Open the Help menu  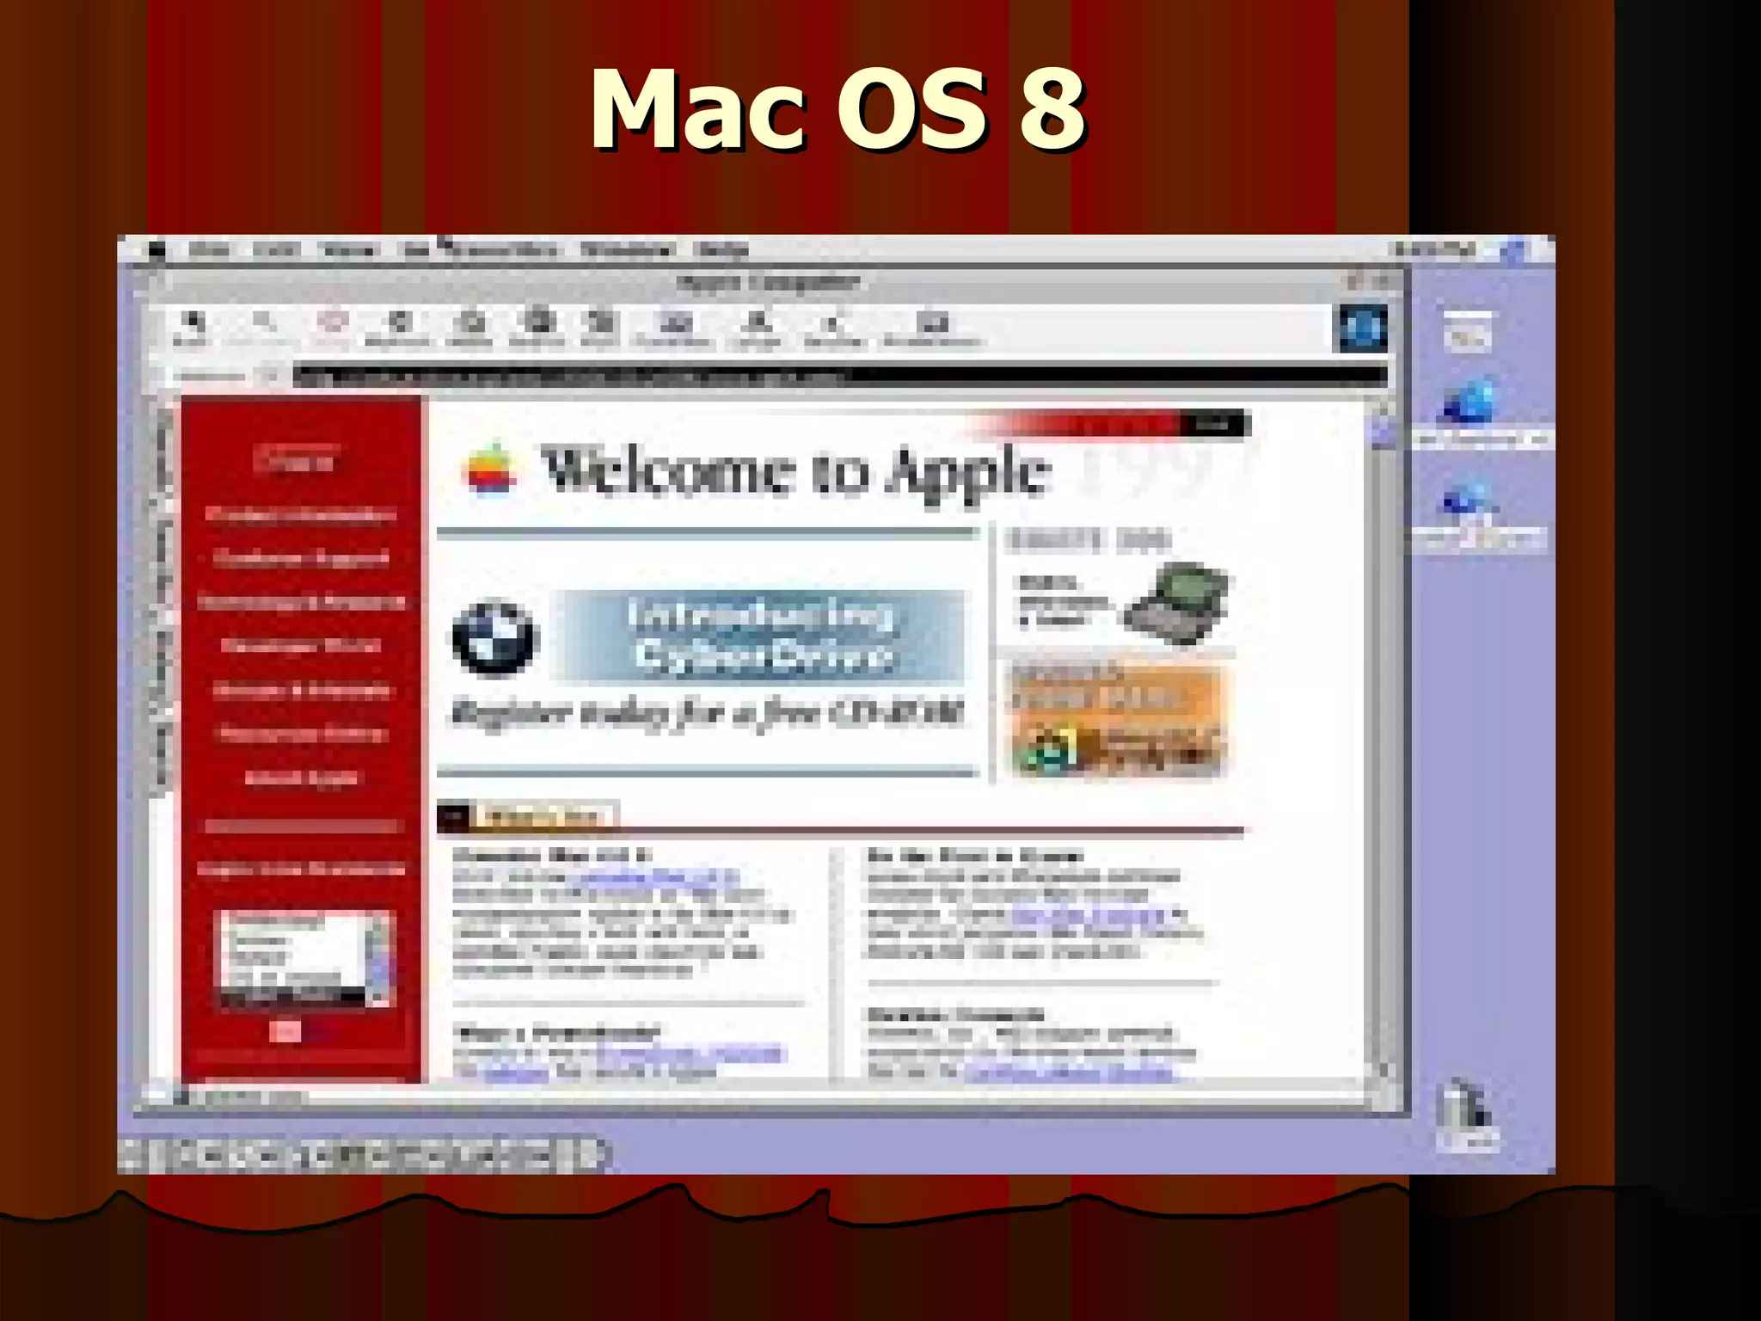723,250
